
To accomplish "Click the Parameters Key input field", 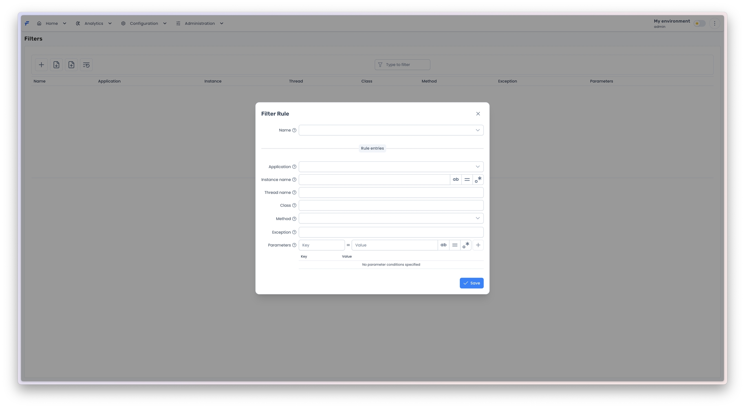I will [x=321, y=245].
